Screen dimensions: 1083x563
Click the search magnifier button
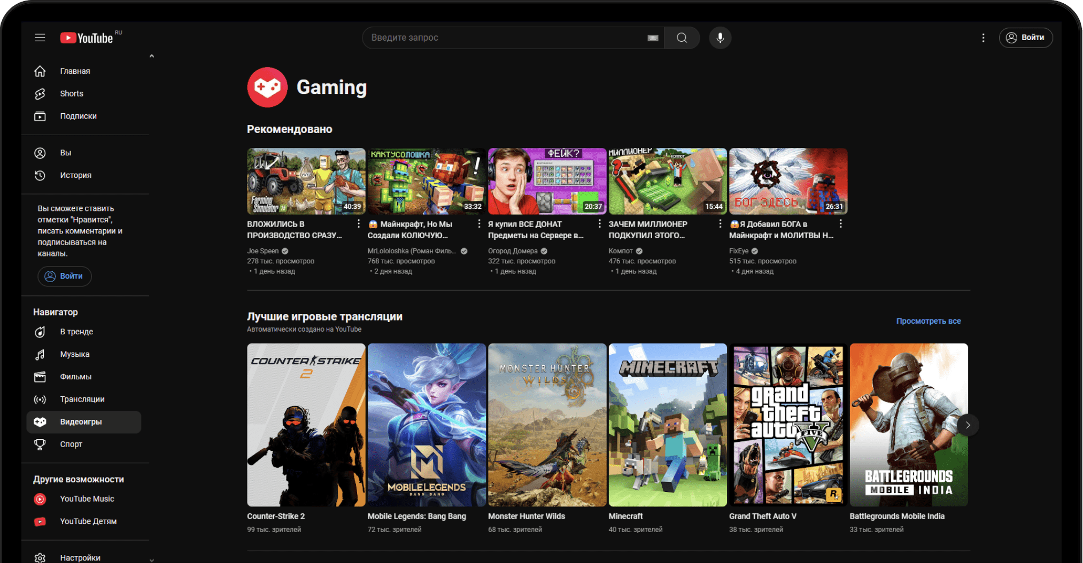pyautogui.click(x=682, y=37)
